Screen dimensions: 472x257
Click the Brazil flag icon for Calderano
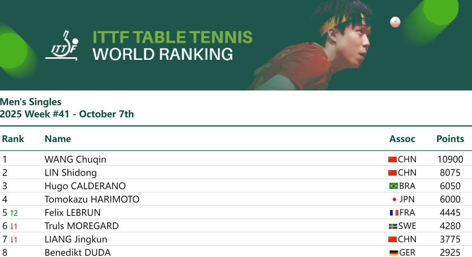point(393,186)
